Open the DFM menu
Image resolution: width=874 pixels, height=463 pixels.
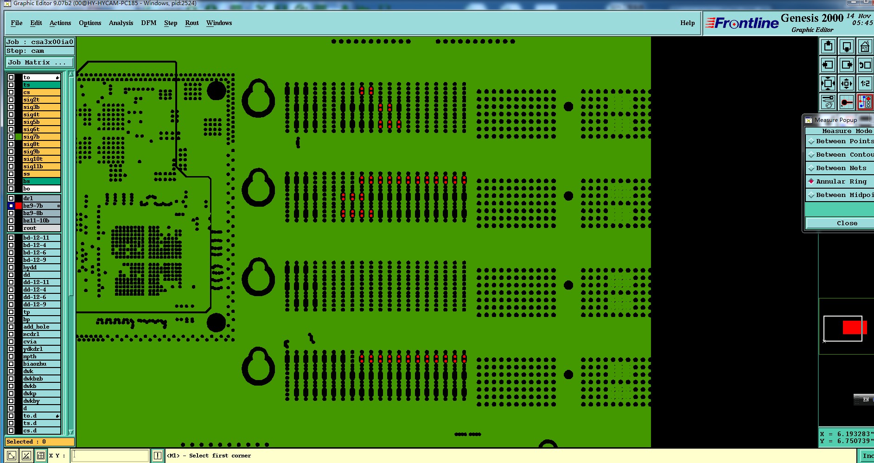[x=149, y=23]
